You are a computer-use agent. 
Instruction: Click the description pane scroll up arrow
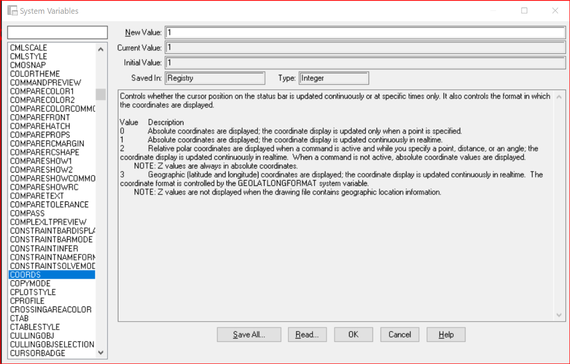coord(559,96)
